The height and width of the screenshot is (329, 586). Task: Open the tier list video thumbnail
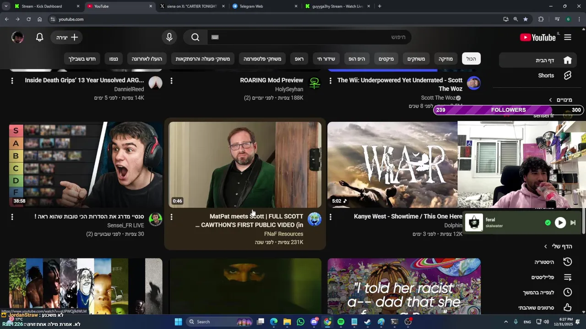tap(86, 165)
